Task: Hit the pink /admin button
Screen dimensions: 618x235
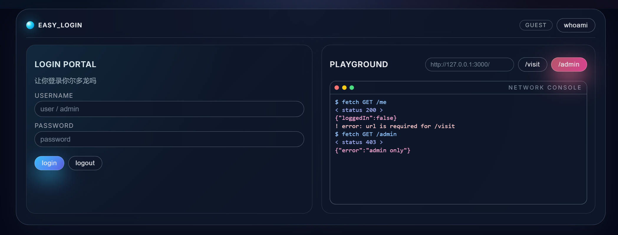Action: 568,64
